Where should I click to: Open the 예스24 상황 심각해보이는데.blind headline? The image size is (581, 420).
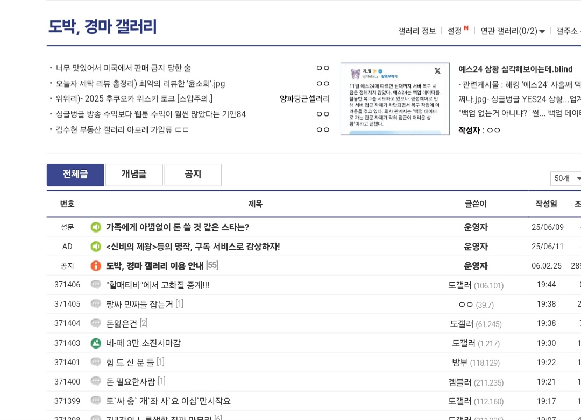coord(515,69)
